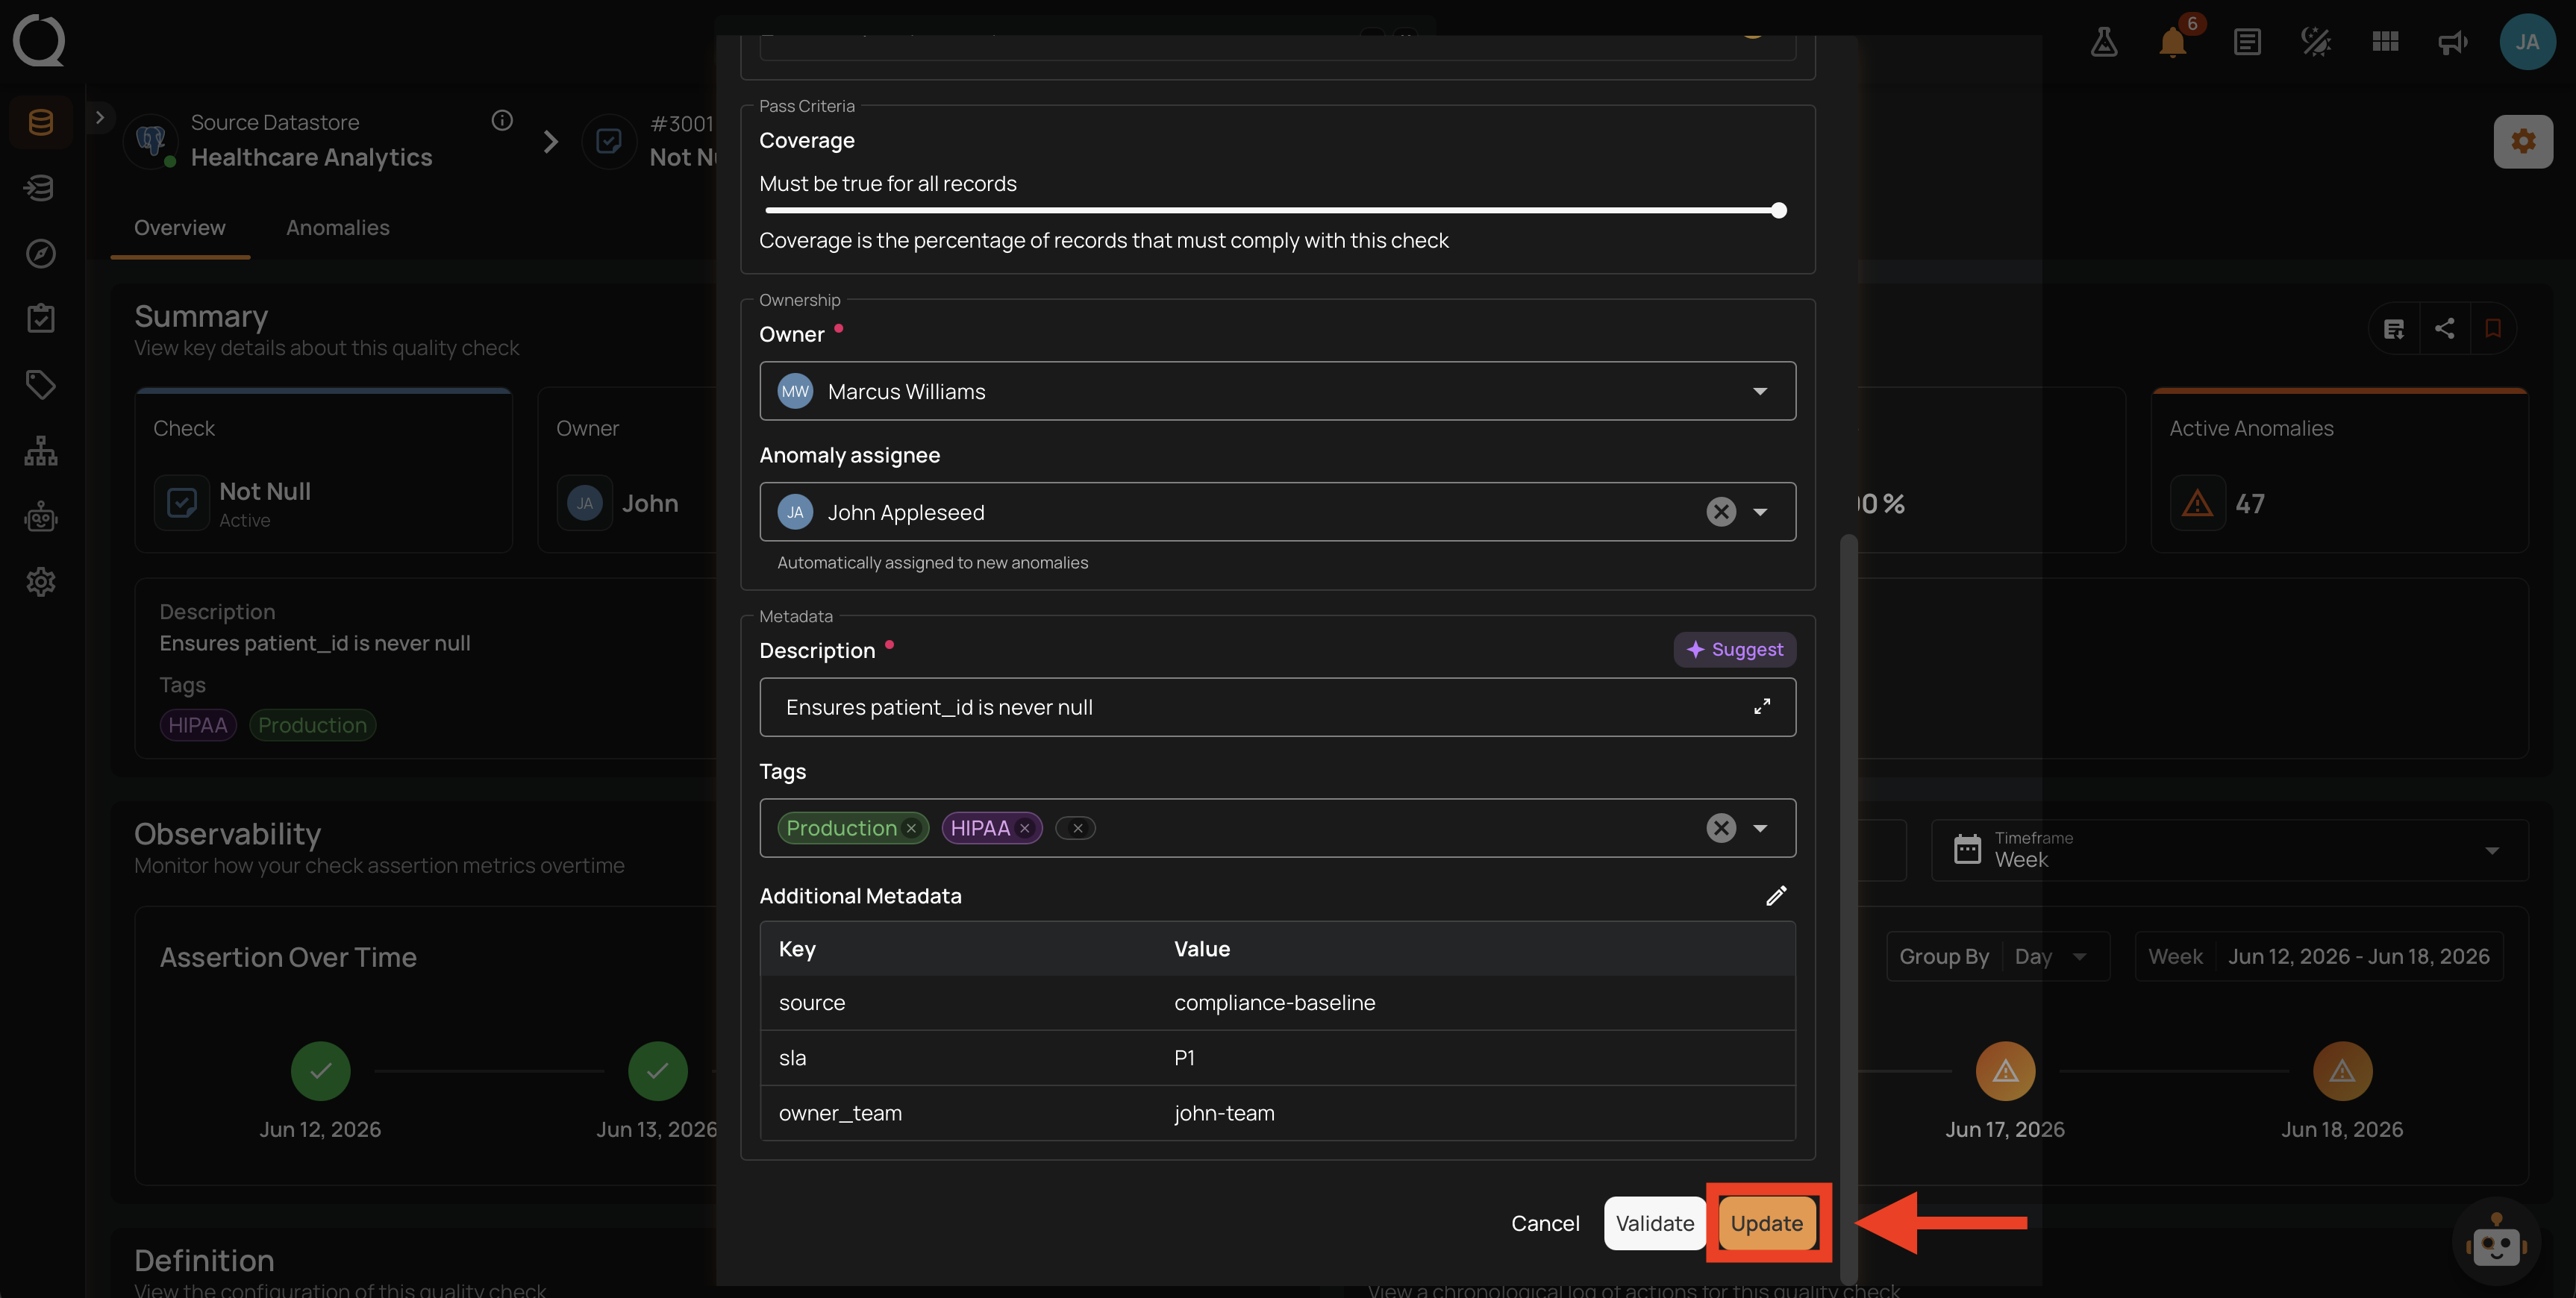Switch to the Overview tab

(180, 228)
